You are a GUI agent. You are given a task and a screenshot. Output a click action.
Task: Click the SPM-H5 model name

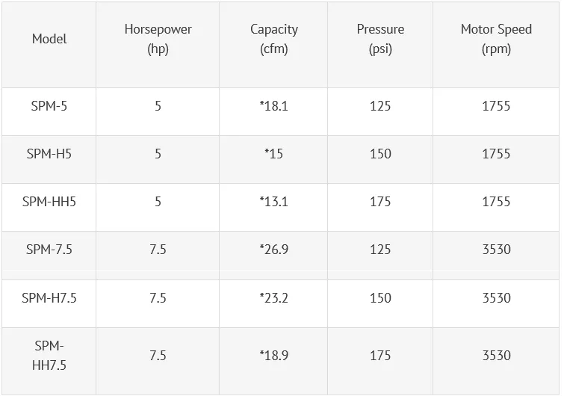pos(49,154)
